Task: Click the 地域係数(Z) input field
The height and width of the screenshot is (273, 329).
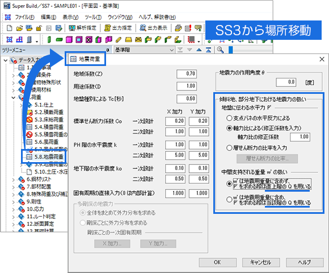Action: pyautogui.click(x=187, y=74)
